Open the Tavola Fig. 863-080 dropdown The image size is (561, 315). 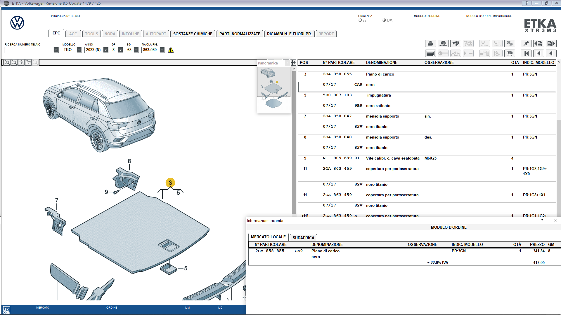pyautogui.click(x=162, y=50)
